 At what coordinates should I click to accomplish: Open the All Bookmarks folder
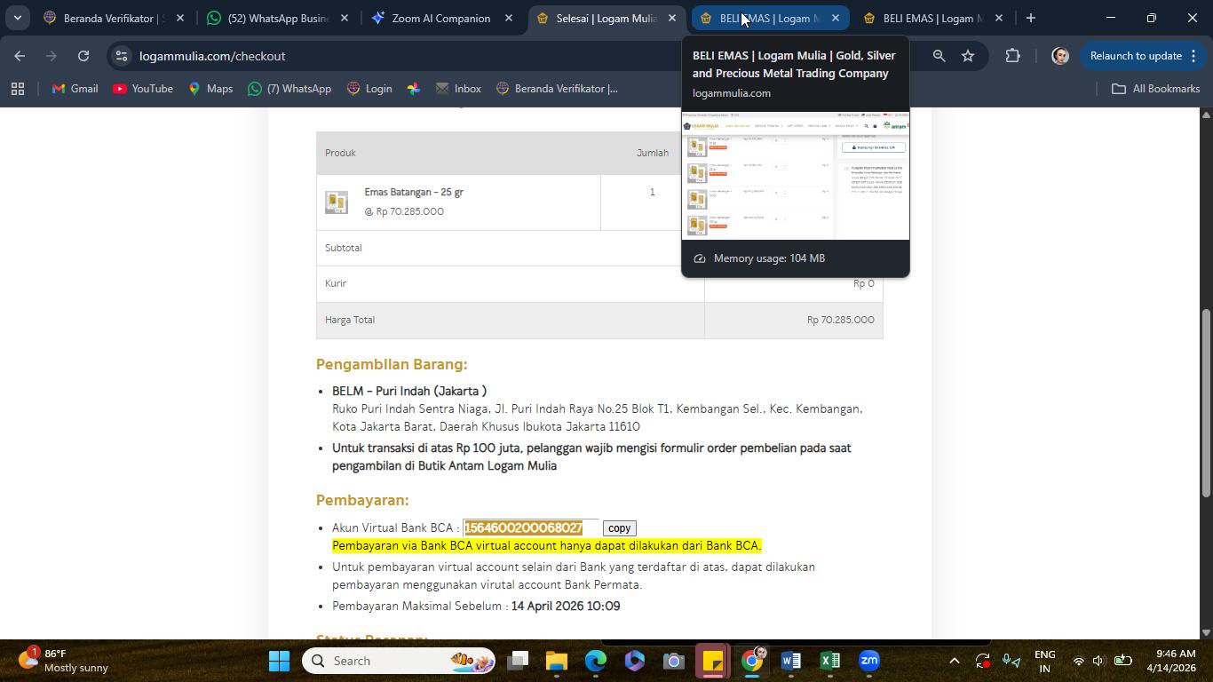1155,89
